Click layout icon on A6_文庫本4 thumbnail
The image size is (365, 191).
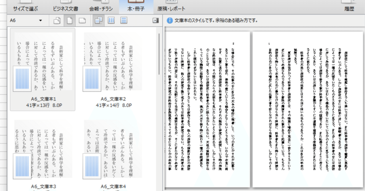tap(92, 166)
